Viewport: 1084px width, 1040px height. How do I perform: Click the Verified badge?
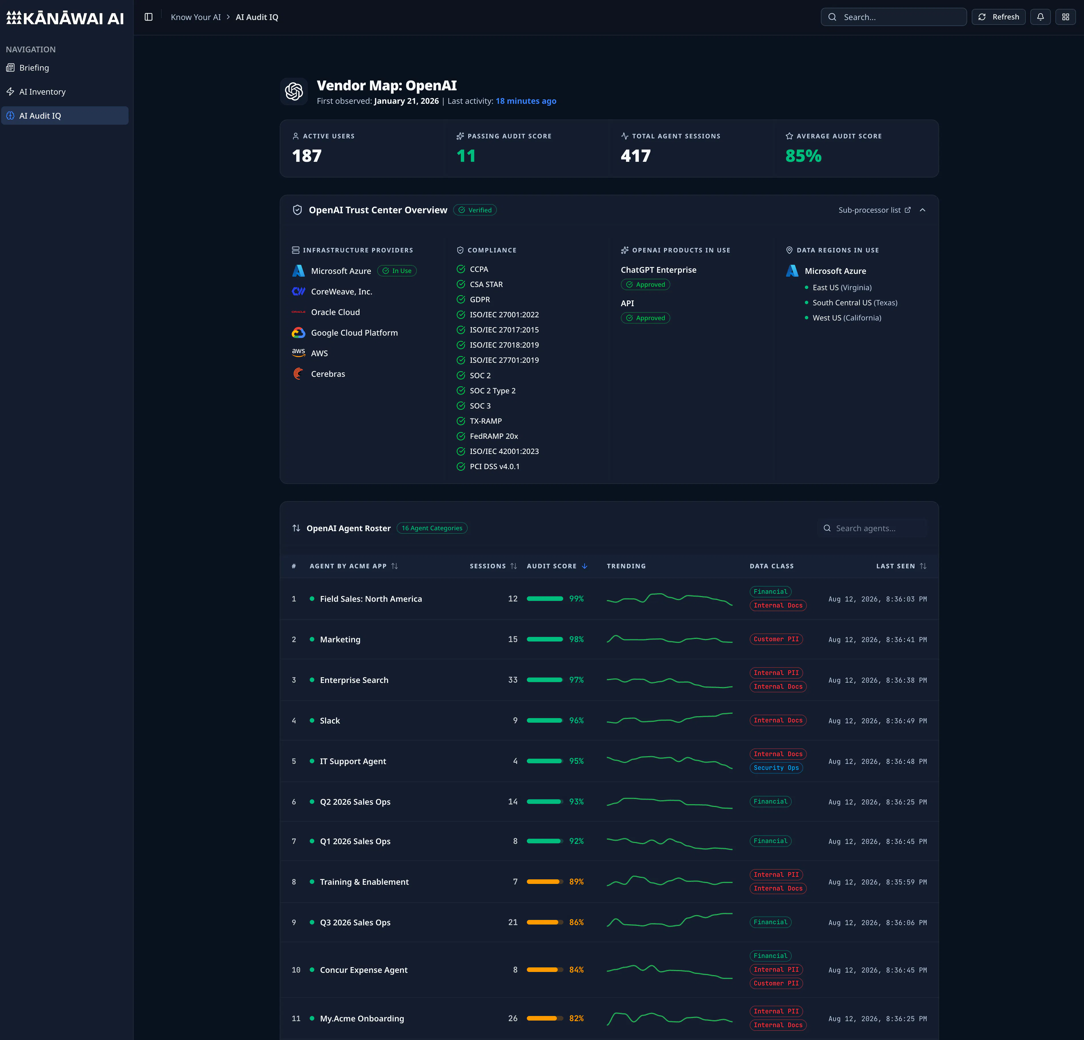pyautogui.click(x=475, y=210)
